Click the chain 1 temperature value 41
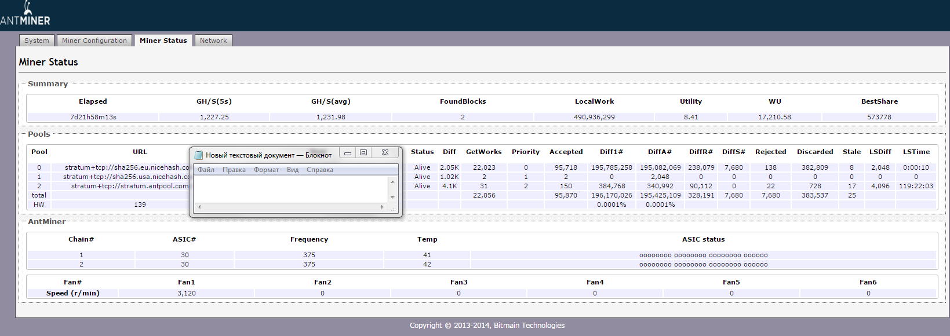 427,255
